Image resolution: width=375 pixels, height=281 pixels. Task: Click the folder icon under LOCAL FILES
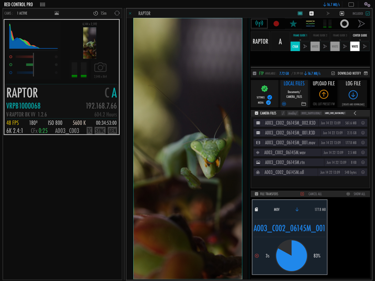(x=304, y=104)
